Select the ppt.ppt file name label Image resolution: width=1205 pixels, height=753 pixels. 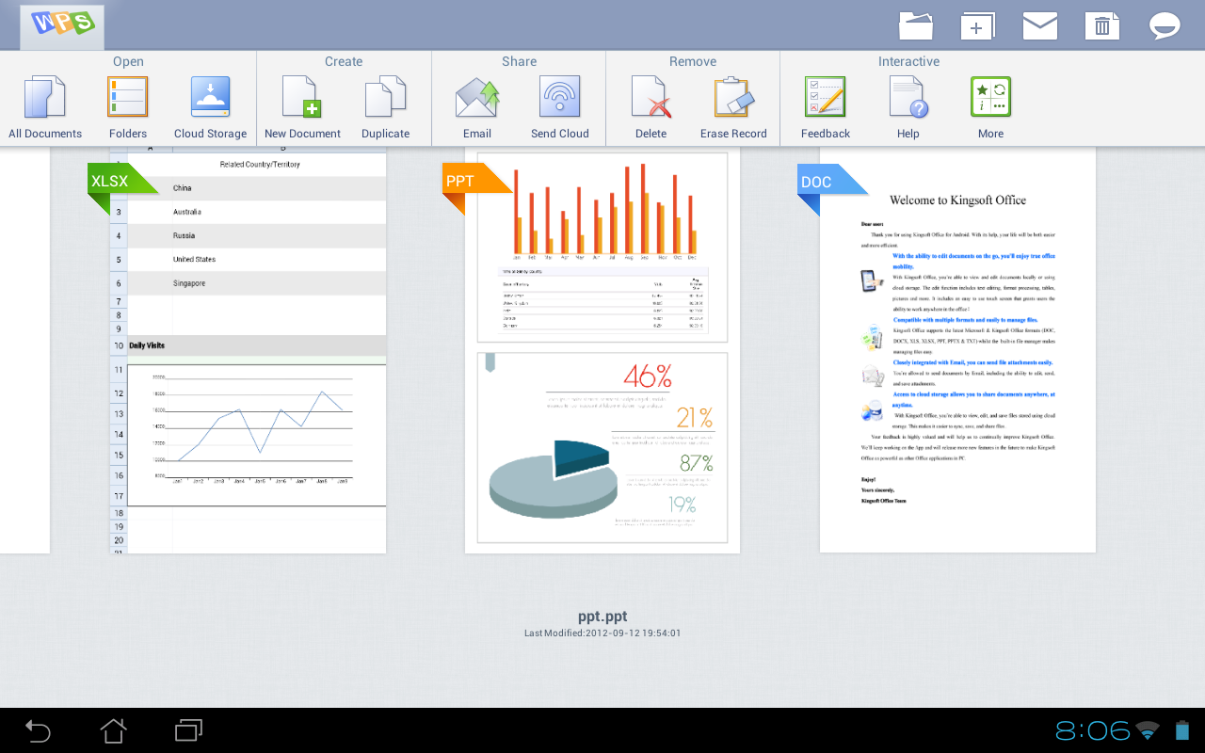pos(602,617)
